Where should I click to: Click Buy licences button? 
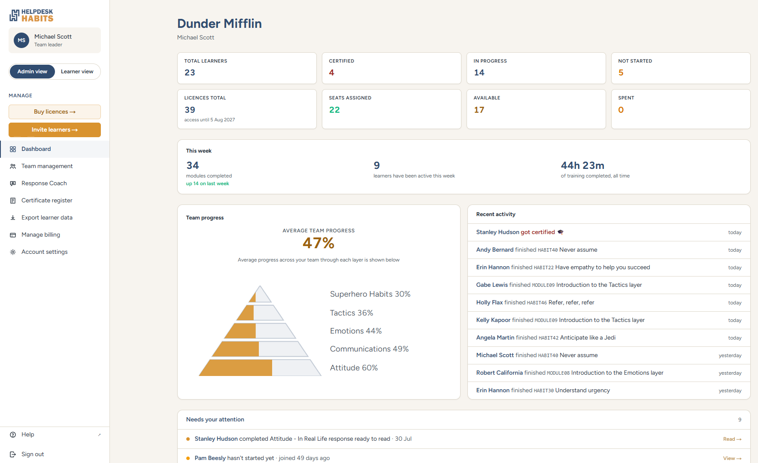tap(55, 112)
